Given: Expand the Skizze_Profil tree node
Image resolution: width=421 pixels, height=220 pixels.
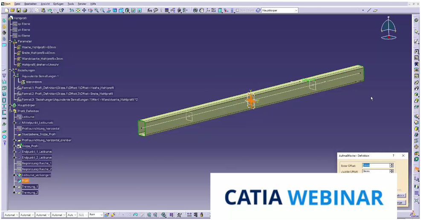Looking at the screenshot, I should click(x=15, y=146).
